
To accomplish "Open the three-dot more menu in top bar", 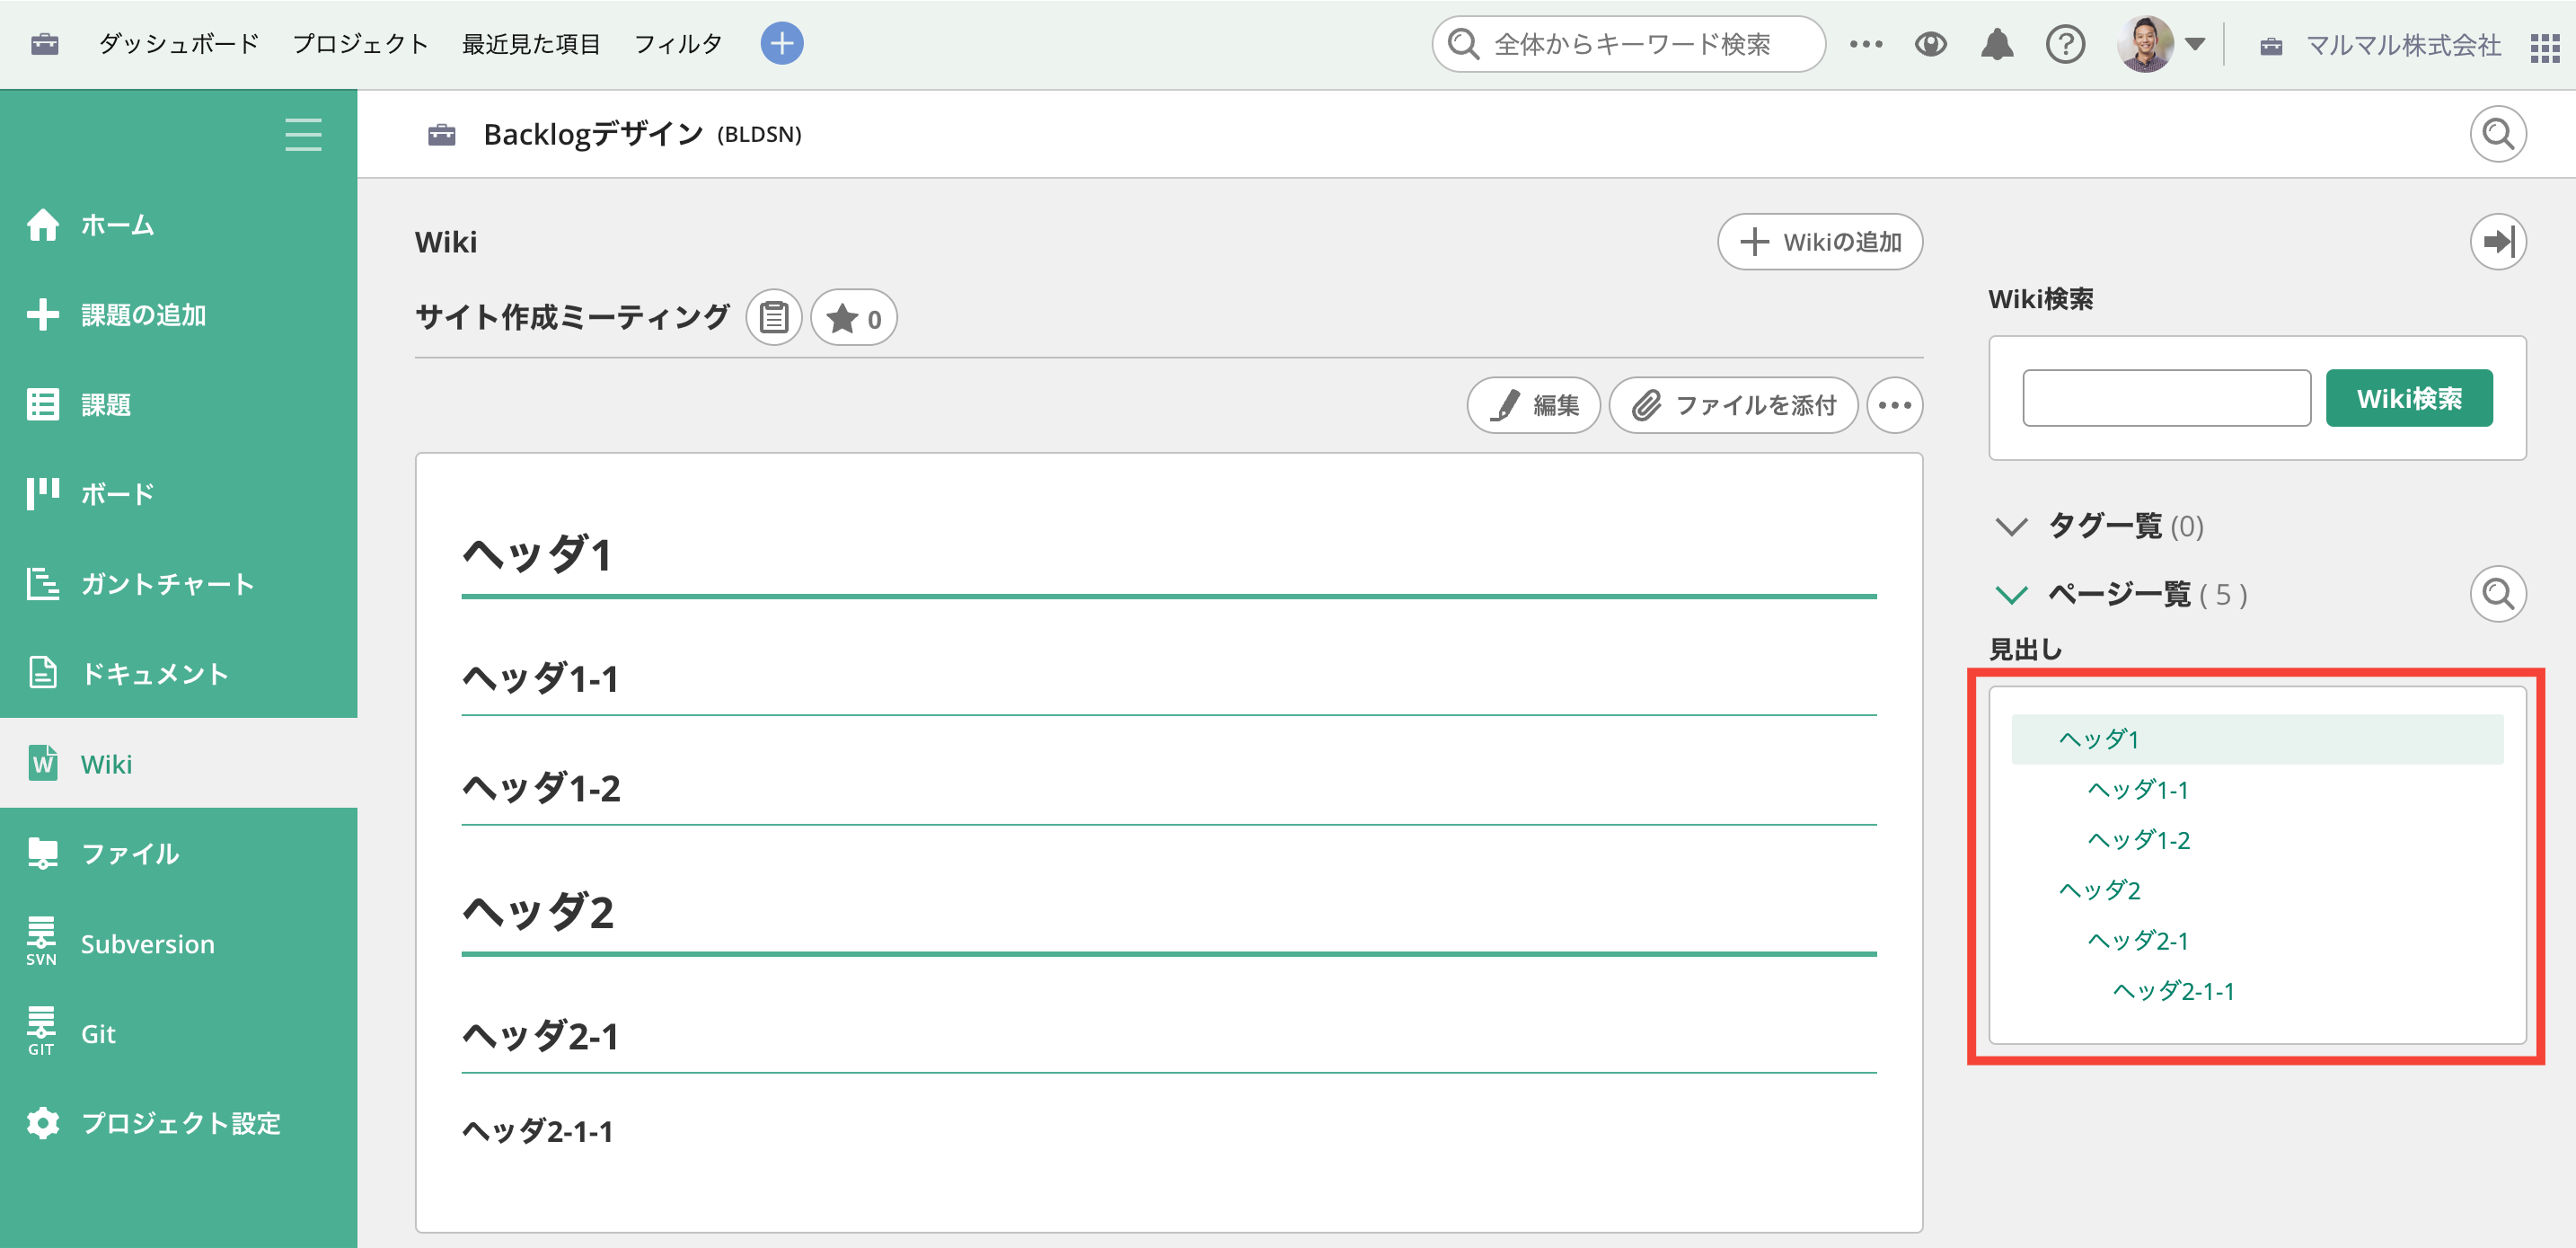I will 1866,44.
